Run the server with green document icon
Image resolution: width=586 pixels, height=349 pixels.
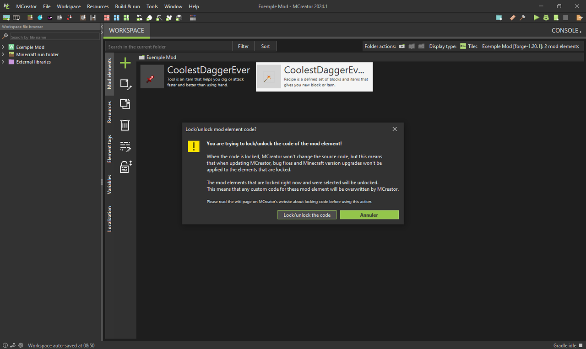pos(556,18)
